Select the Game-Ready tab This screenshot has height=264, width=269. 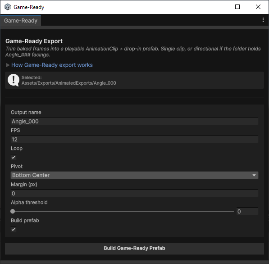click(x=21, y=21)
